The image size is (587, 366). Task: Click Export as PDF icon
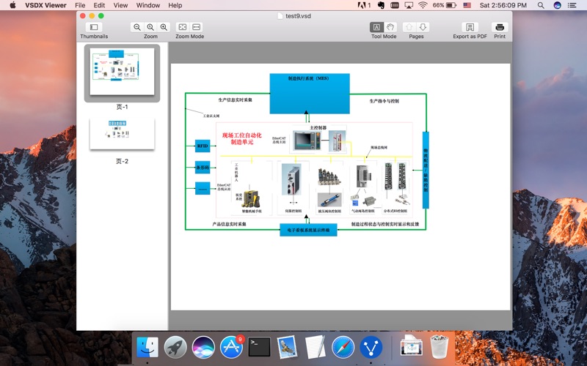coord(470,27)
